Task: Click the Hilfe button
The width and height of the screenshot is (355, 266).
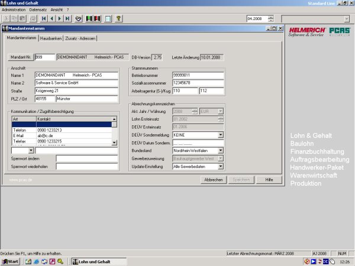Action: point(269,180)
